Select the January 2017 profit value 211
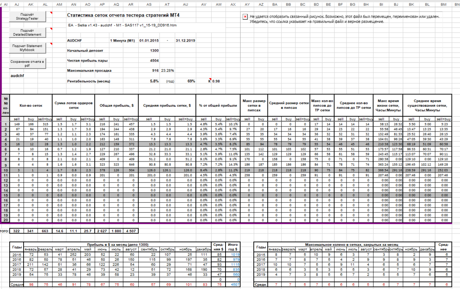This screenshot has width=460, height=289. coord(30,265)
